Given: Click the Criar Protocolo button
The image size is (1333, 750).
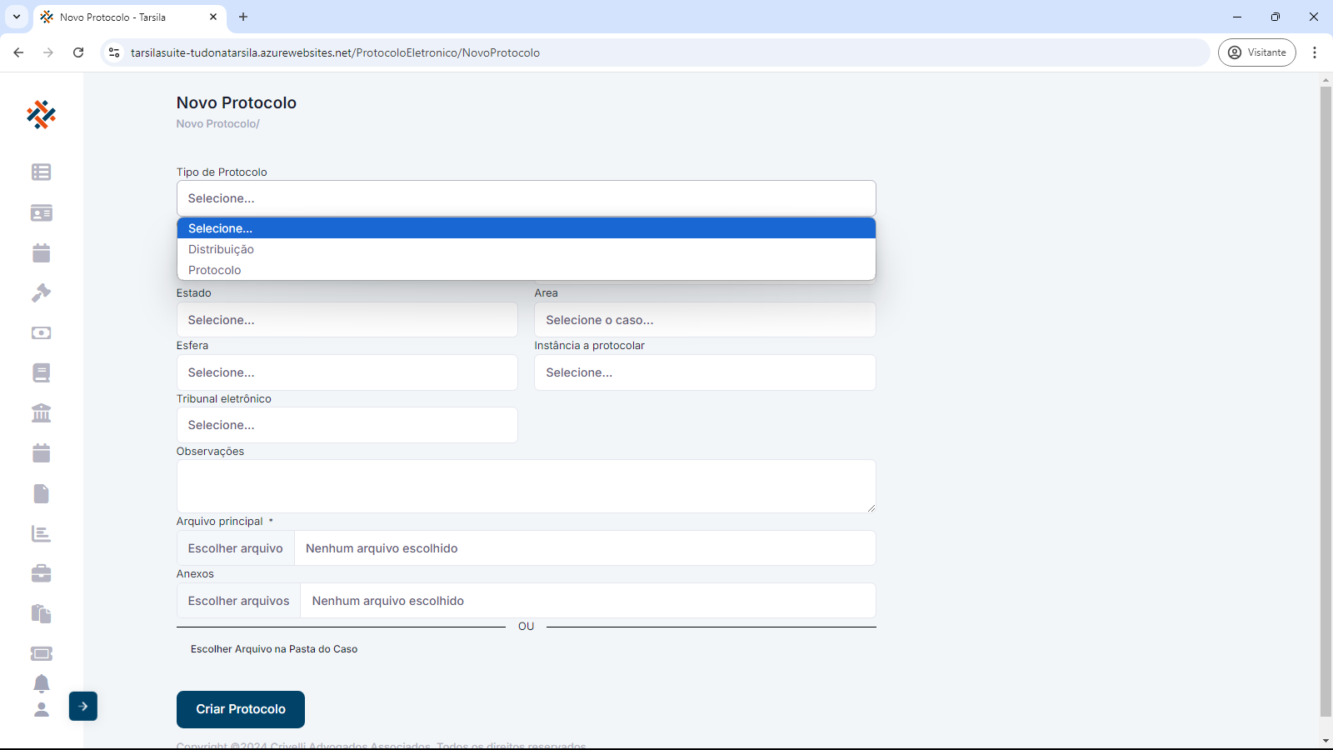Looking at the screenshot, I should (241, 709).
